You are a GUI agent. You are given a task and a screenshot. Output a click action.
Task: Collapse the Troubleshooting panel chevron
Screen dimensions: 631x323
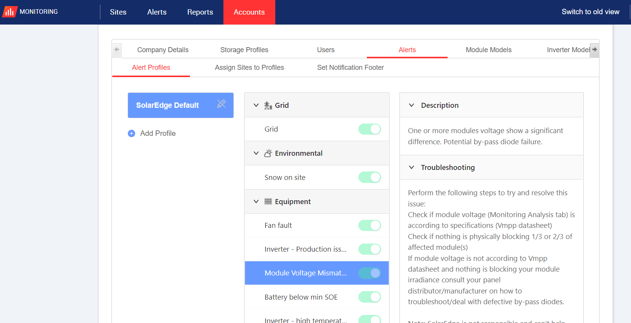(411, 167)
